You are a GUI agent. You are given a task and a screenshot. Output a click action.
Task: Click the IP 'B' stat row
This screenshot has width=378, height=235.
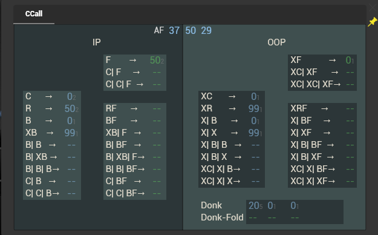coord(52,121)
